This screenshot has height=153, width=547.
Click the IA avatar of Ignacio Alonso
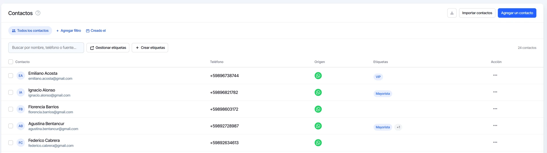point(21,92)
